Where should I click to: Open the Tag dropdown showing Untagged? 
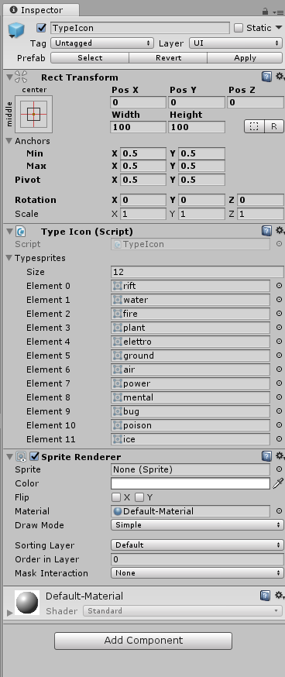pyautogui.click(x=102, y=43)
